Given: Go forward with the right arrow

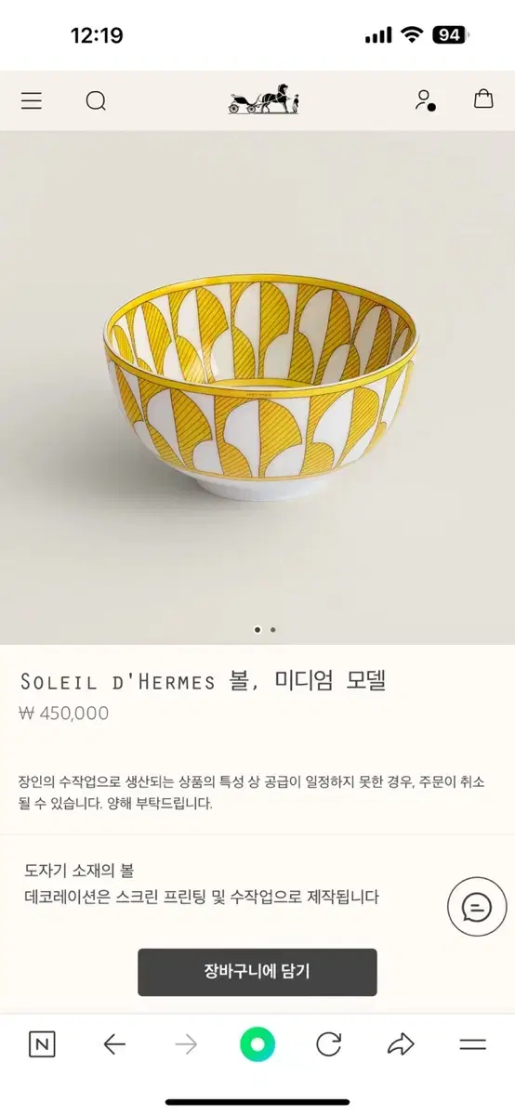Looking at the screenshot, I should (x=186, y=1044).
